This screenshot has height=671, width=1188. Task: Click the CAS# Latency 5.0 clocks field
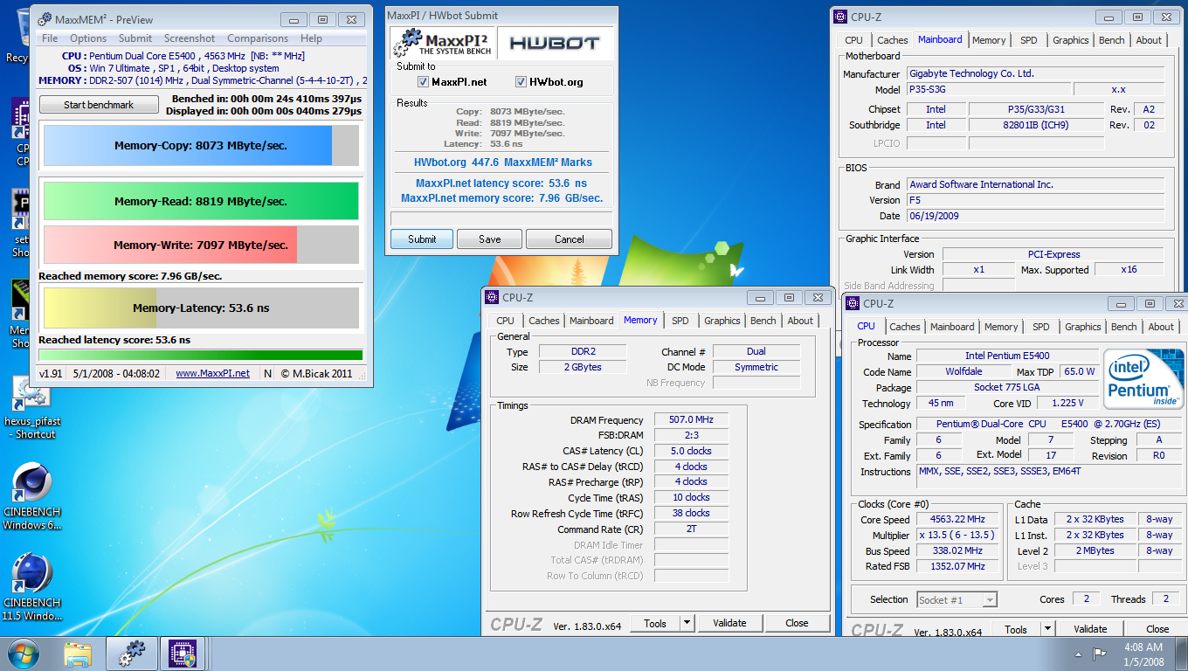pos(691,451)
